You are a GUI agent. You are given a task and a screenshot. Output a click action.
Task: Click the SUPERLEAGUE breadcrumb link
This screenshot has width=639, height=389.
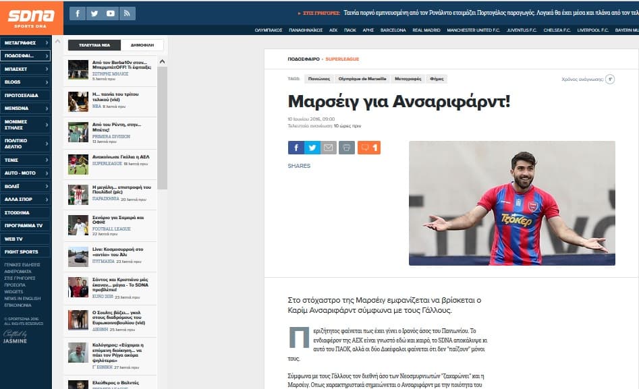(342, 59)
